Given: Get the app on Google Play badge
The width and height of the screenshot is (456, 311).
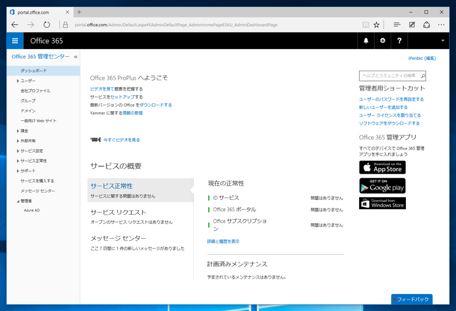Looking at the screenshot, I should [382, 186].
